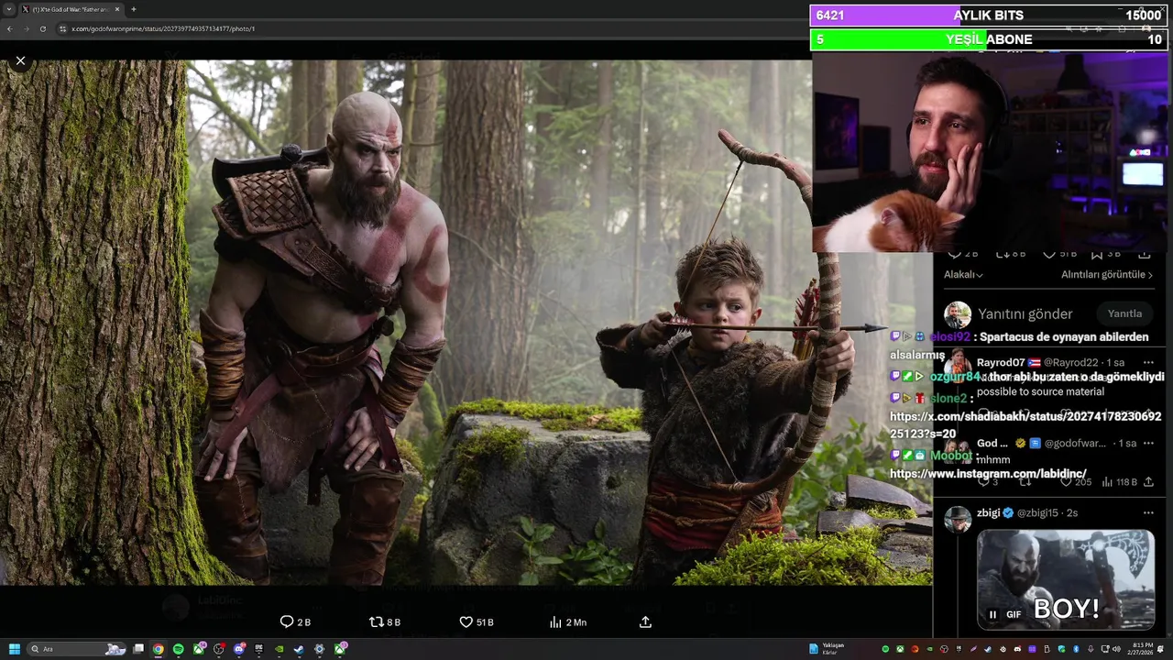Viewport: 1173px width, 660px height.
Task: Open the more menu on zbigi's reply
Action: coord(1147,512)
